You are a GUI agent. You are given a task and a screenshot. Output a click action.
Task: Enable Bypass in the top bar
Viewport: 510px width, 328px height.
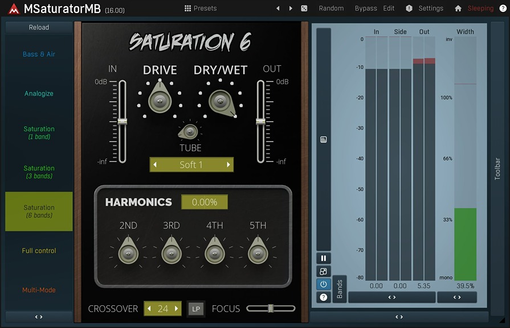click(x=365, y=8)
